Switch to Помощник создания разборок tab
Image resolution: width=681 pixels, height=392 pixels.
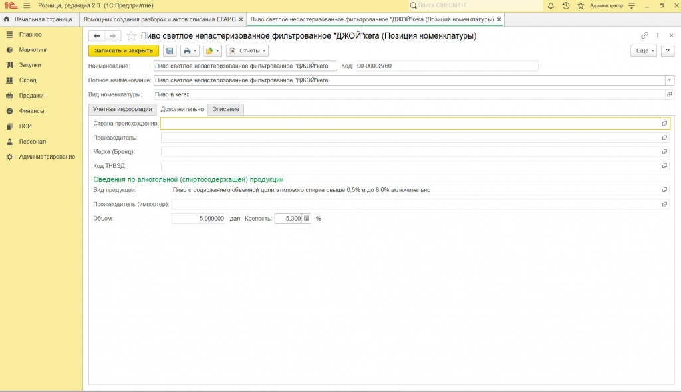pos(160,19)
